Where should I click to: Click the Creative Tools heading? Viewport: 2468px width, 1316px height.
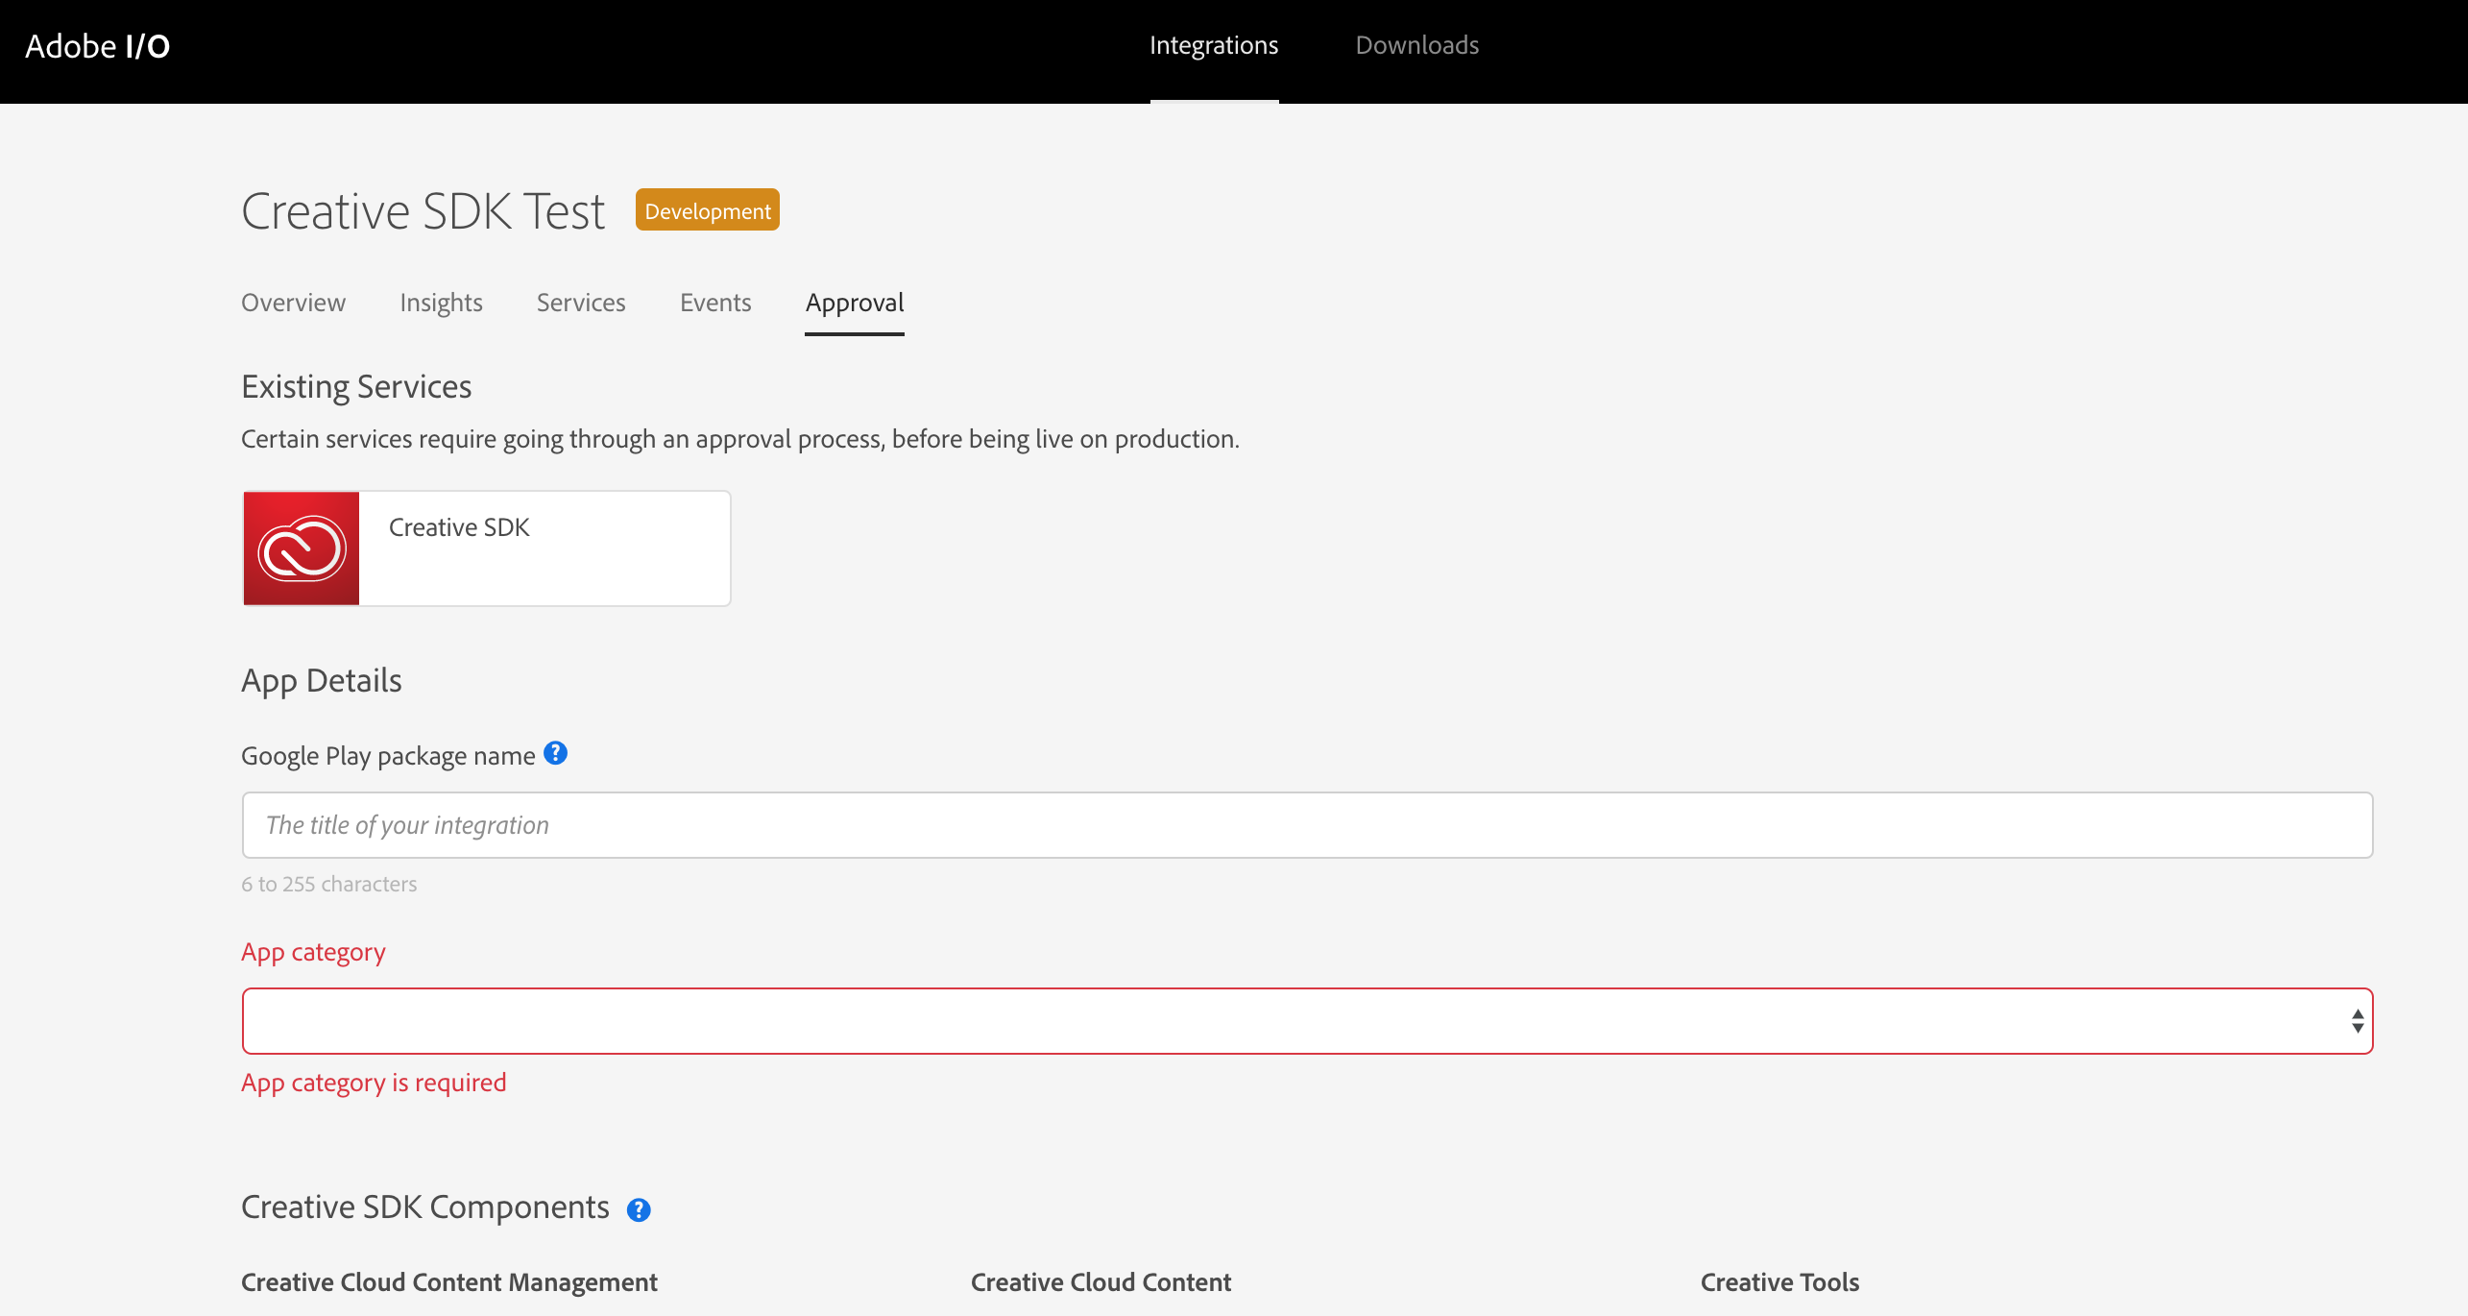[1779, 1282]
